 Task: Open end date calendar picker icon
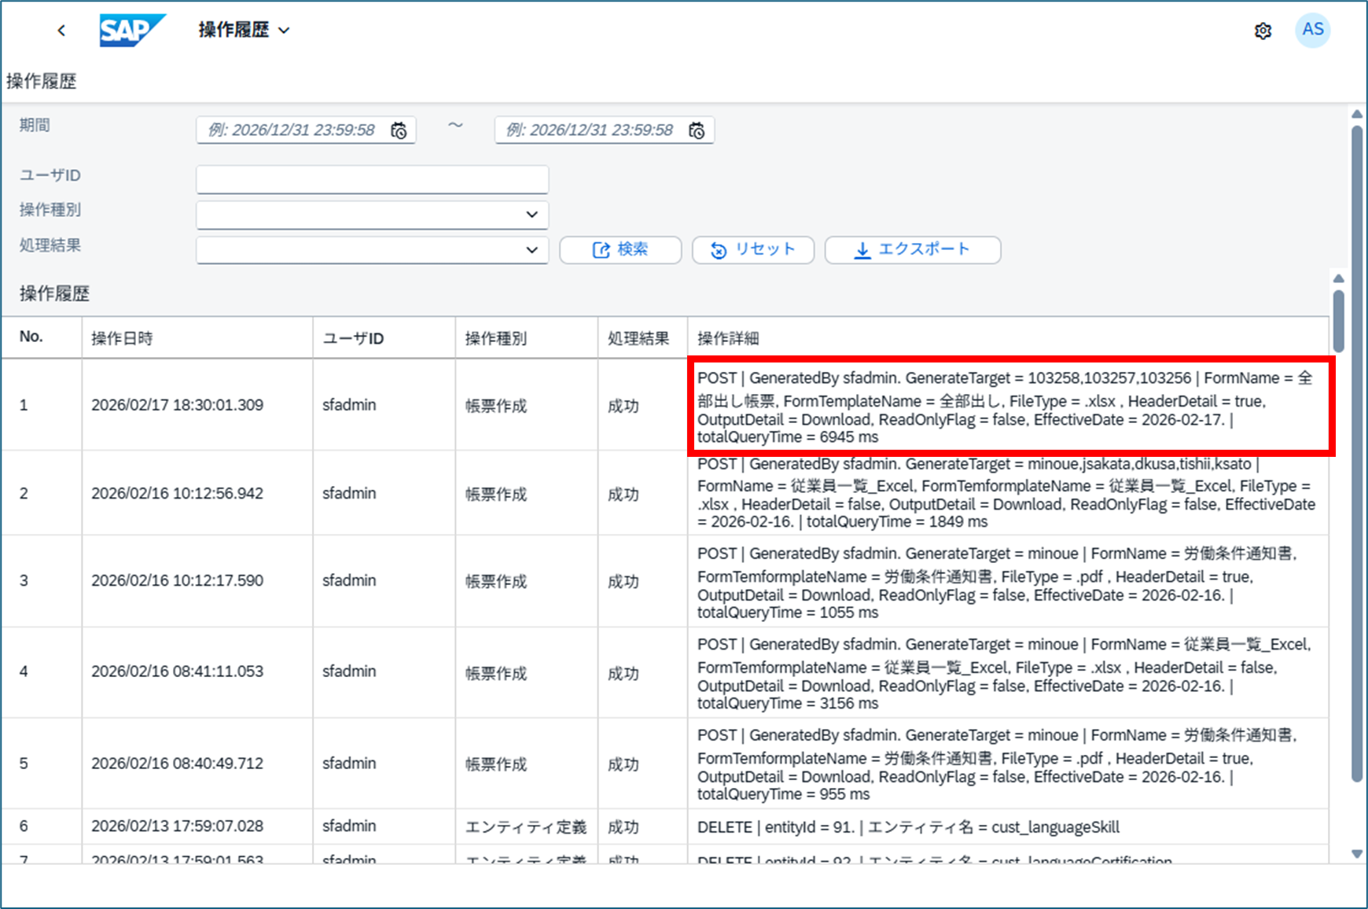click(697, 131)
